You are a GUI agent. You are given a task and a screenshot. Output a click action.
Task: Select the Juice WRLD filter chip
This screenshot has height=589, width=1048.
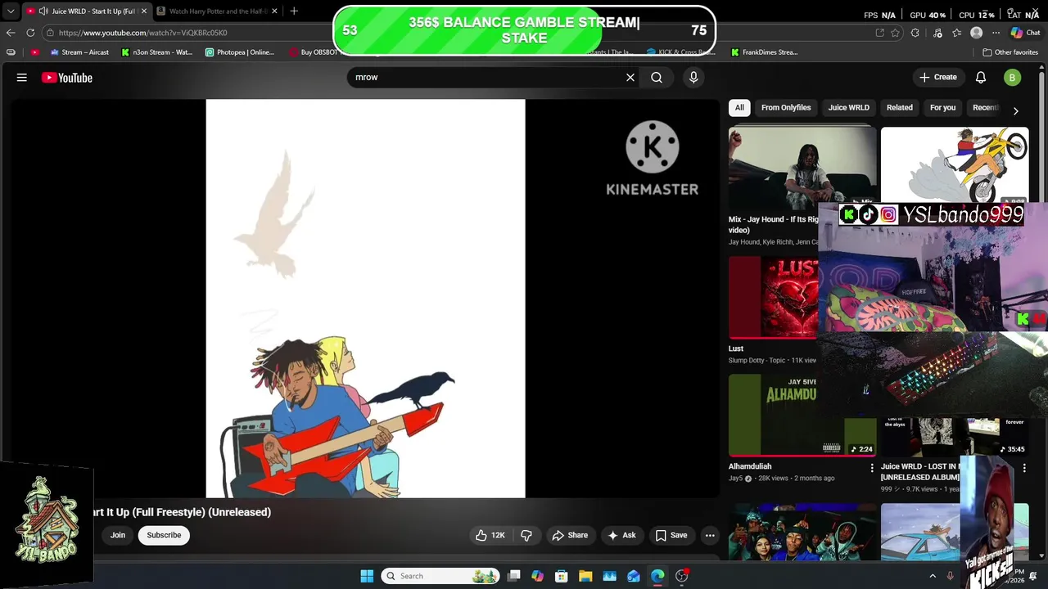click(x=848, y=108)
